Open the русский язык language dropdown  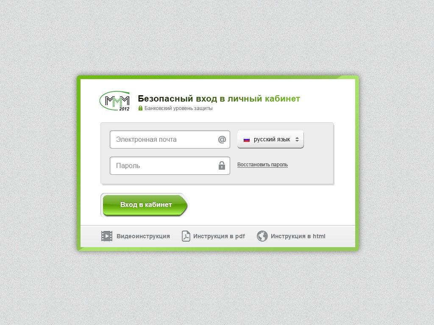(x=270, y=139)
